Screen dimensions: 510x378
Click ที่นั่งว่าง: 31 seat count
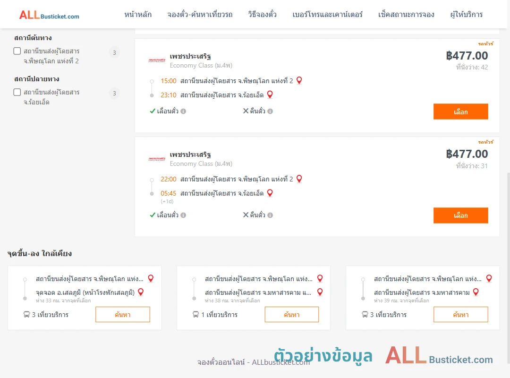coord(472,166)
